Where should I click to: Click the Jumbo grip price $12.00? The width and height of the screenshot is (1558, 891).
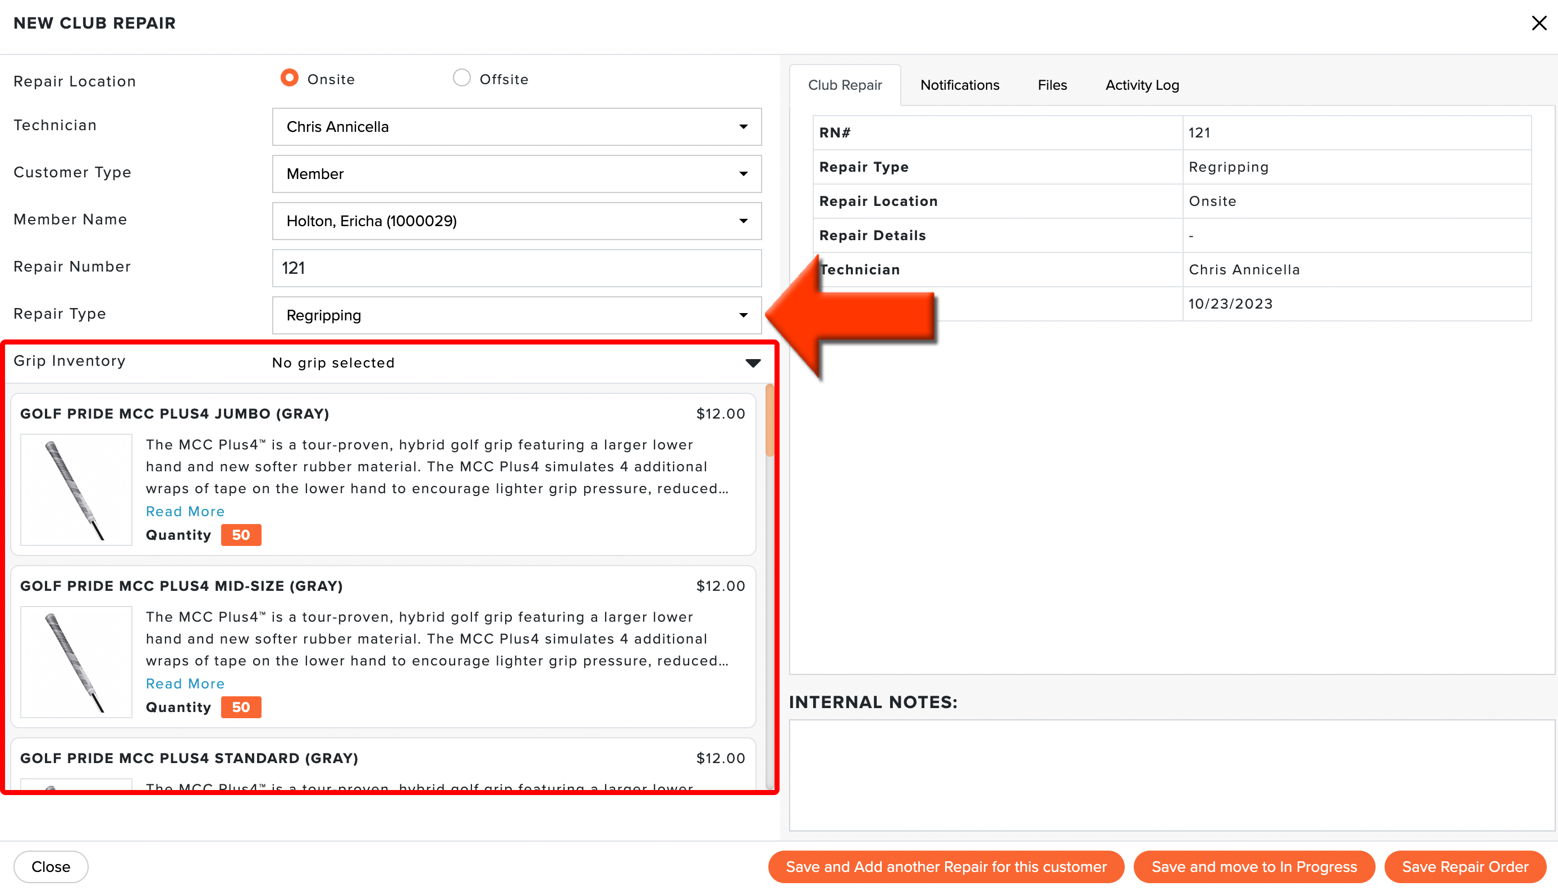(x=720, y=414)
